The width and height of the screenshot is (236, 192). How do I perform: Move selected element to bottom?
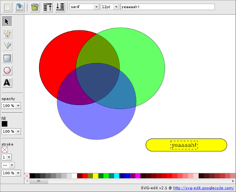click(60, 7)
